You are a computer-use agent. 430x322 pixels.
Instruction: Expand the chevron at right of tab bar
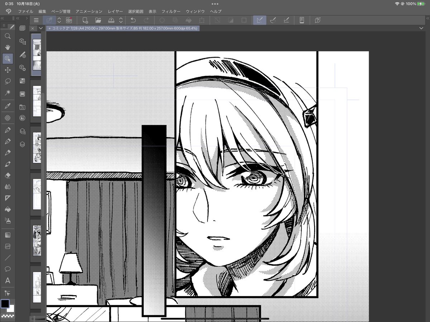click(421, 28)
